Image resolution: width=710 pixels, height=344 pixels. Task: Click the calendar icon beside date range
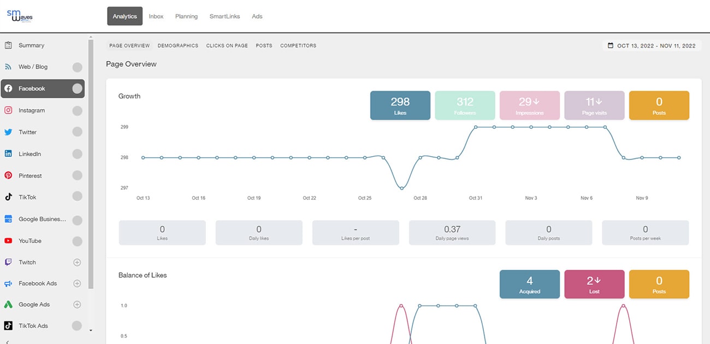tap(611, 46)
